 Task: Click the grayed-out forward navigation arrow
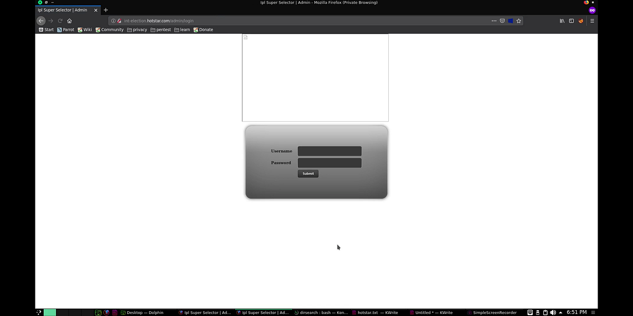click(51, 21)
